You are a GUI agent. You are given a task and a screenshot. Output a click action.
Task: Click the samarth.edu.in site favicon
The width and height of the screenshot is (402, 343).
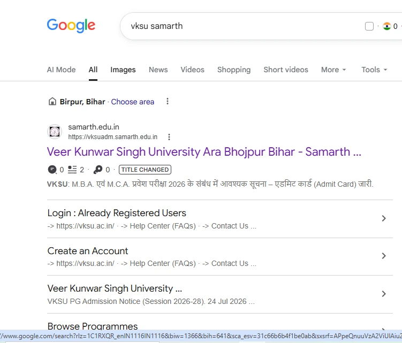point(55,132)
